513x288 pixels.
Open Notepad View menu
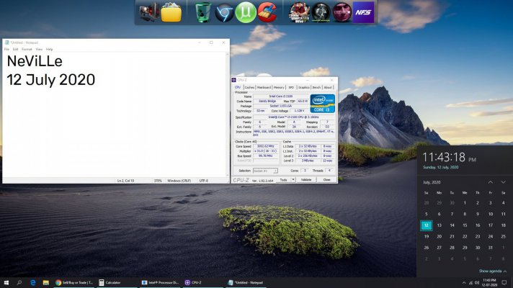click(x=39, y=50)
